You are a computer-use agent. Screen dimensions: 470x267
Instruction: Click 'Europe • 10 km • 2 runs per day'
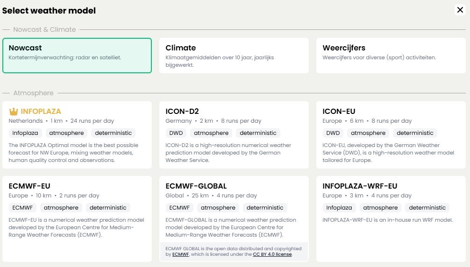point(54,196)
